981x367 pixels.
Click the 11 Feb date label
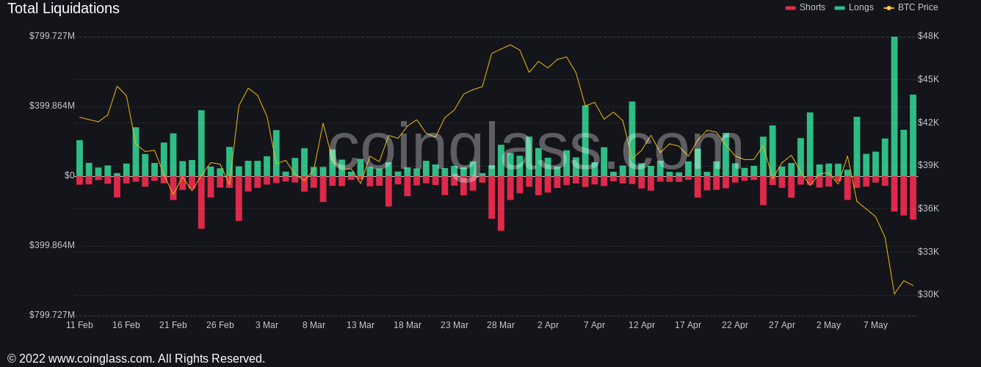pos(79,325)
